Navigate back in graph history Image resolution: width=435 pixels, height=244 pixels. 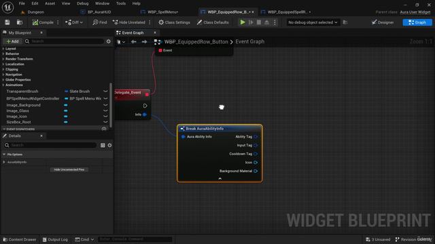tap(133, 42)
